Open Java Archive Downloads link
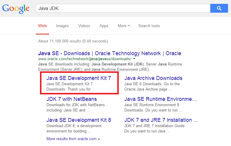The height and width of the screenshot is (146, 231). (x=153, y=78)
